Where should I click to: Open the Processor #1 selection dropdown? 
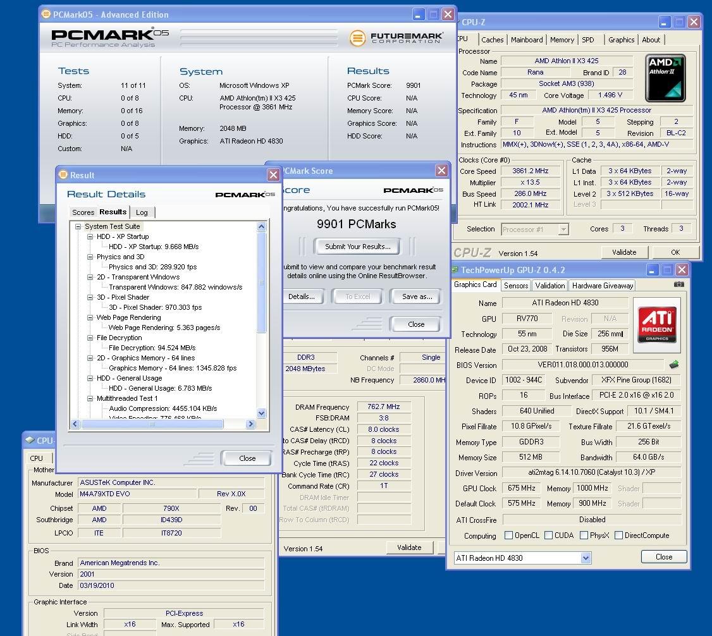(x=563, y=229)
